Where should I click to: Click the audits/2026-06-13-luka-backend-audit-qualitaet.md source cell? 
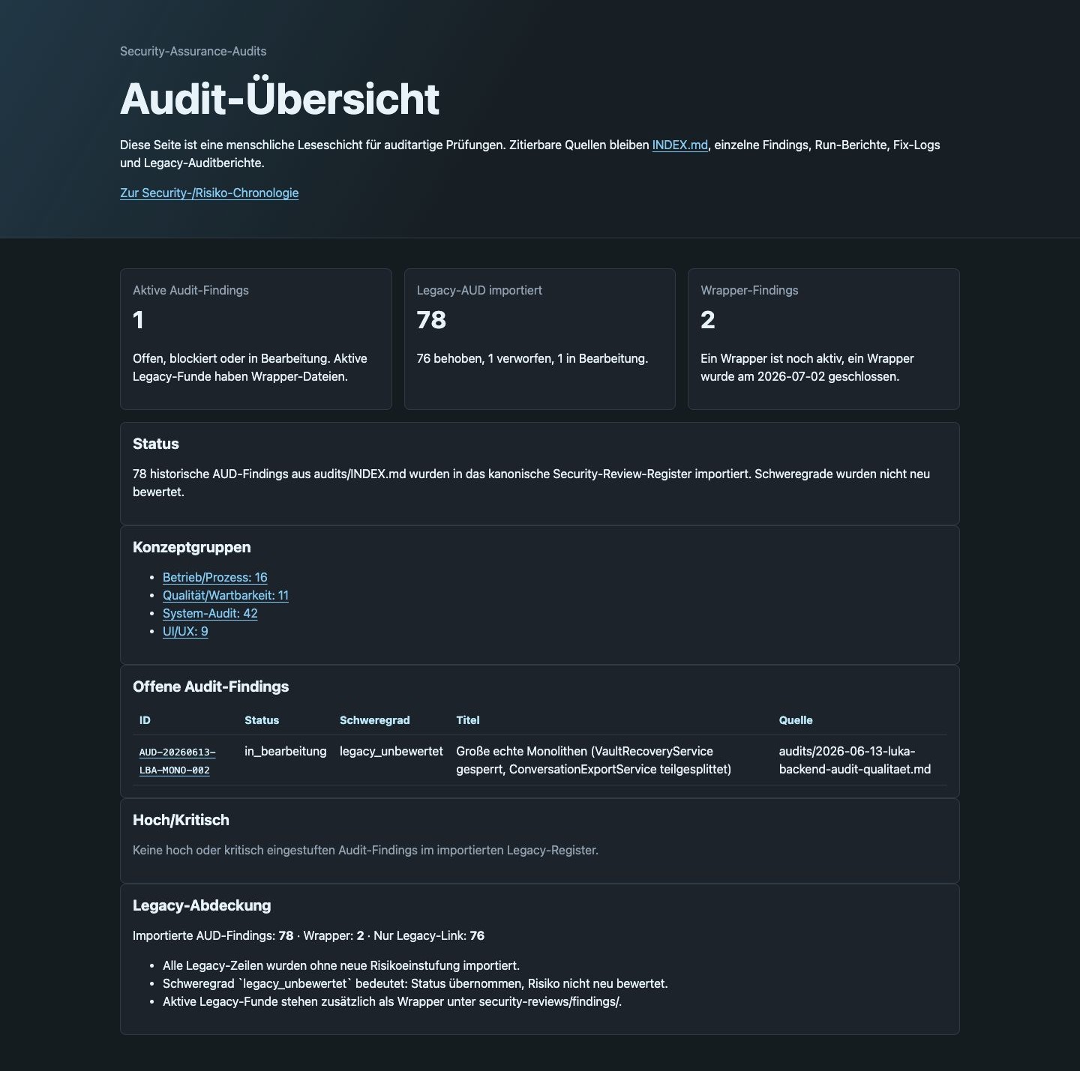[855, 760]
